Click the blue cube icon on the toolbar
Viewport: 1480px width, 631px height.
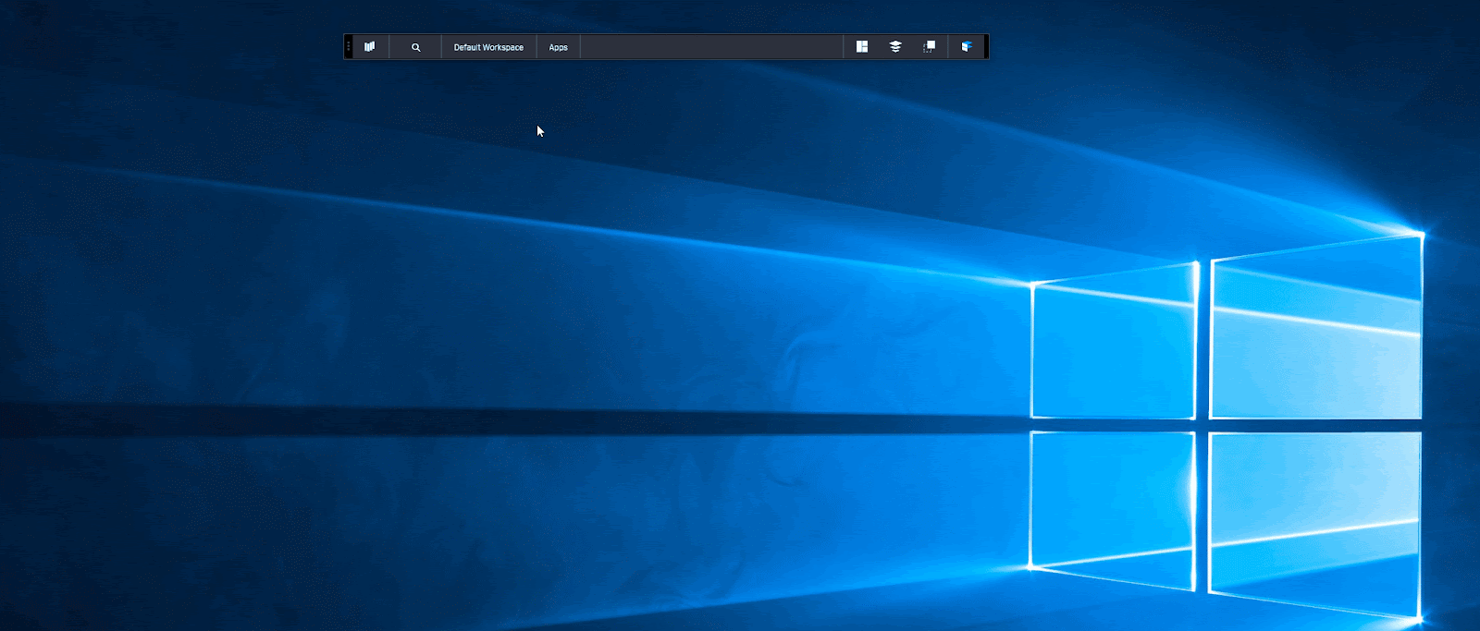(x=967, y=46)
